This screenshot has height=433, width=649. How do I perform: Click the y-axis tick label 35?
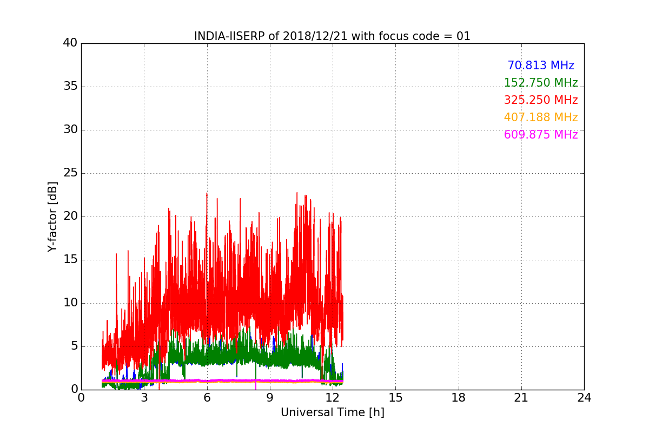coord(70,87)
